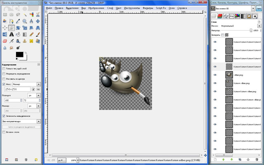Screen dimensions: 264x165
Task: Enable 'Только текущий слой' checkbox
Action: point(4,69)
